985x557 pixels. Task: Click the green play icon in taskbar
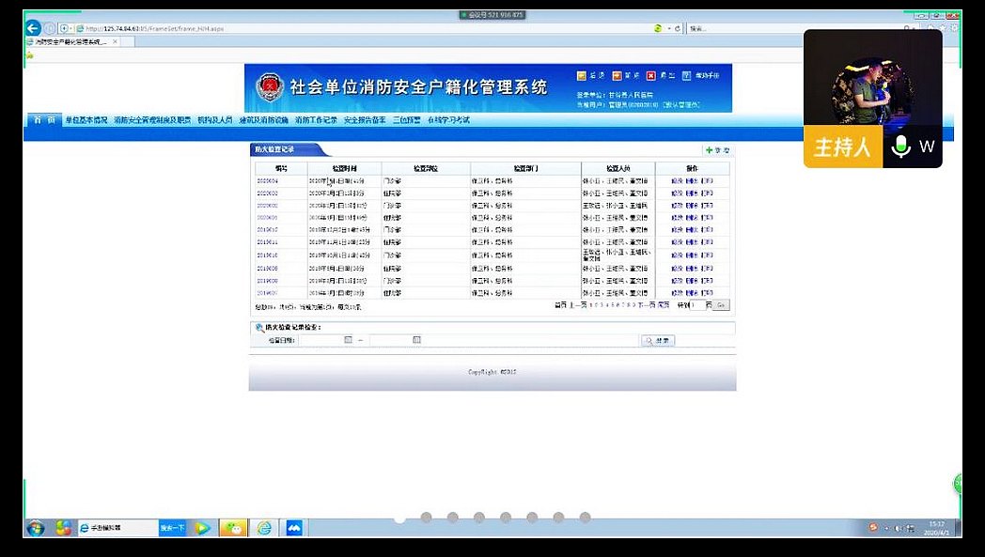click(x=201, y=528)
